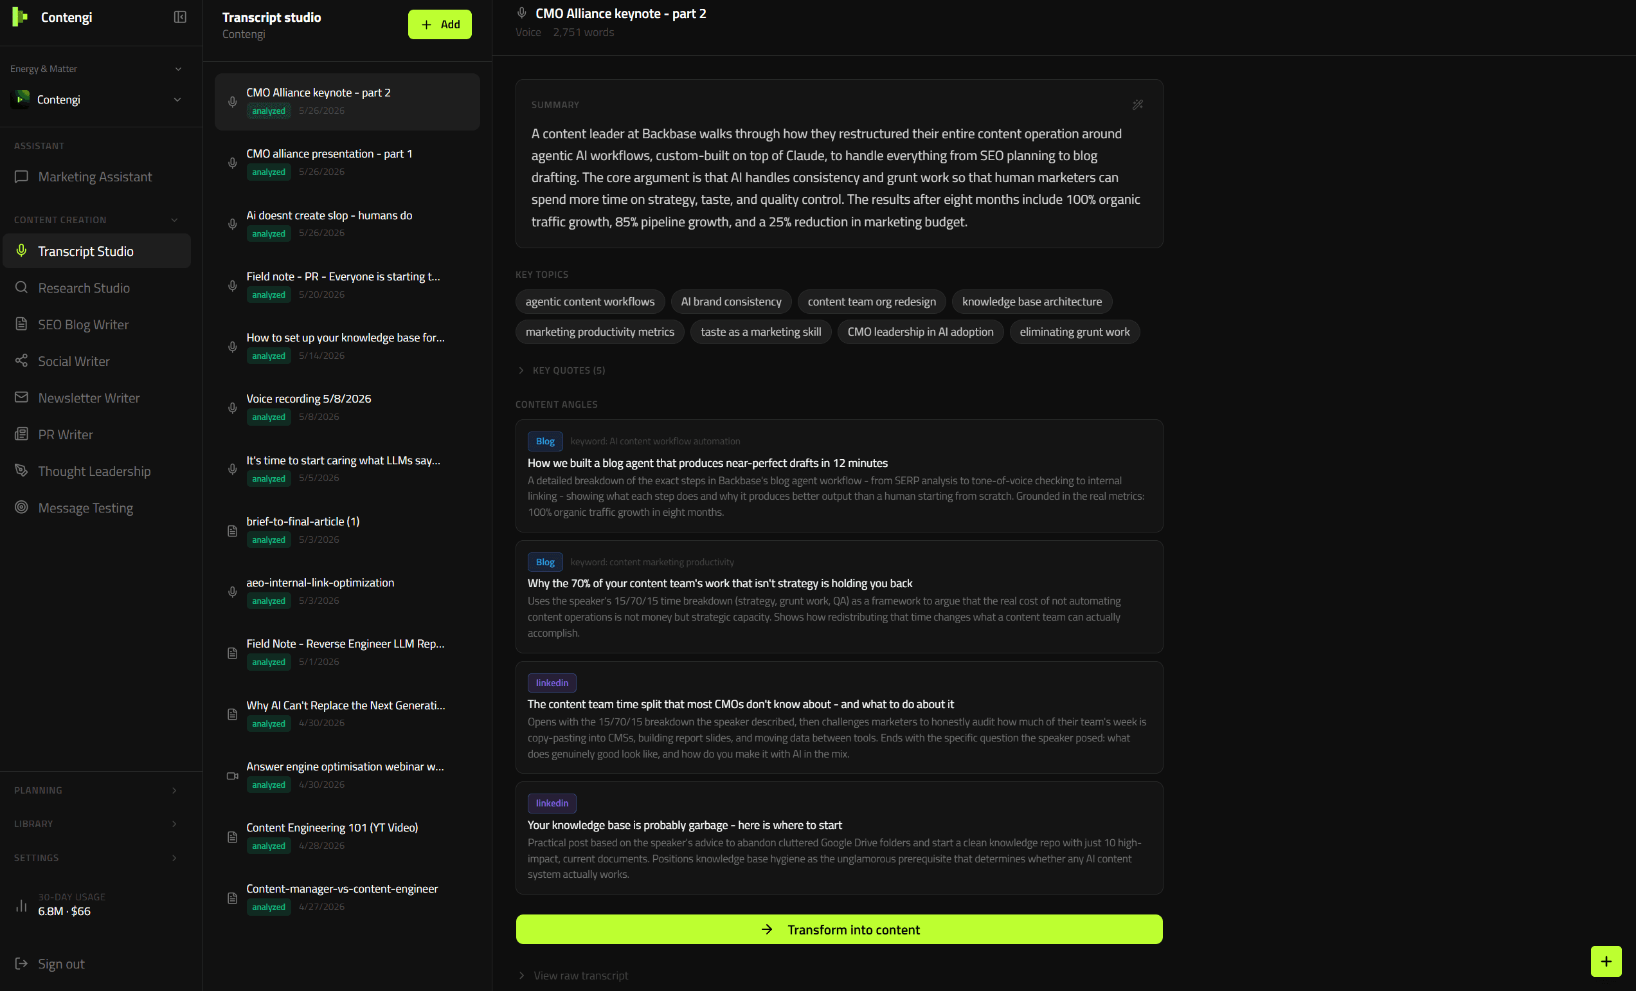Open Marketing Assistant

97,177
